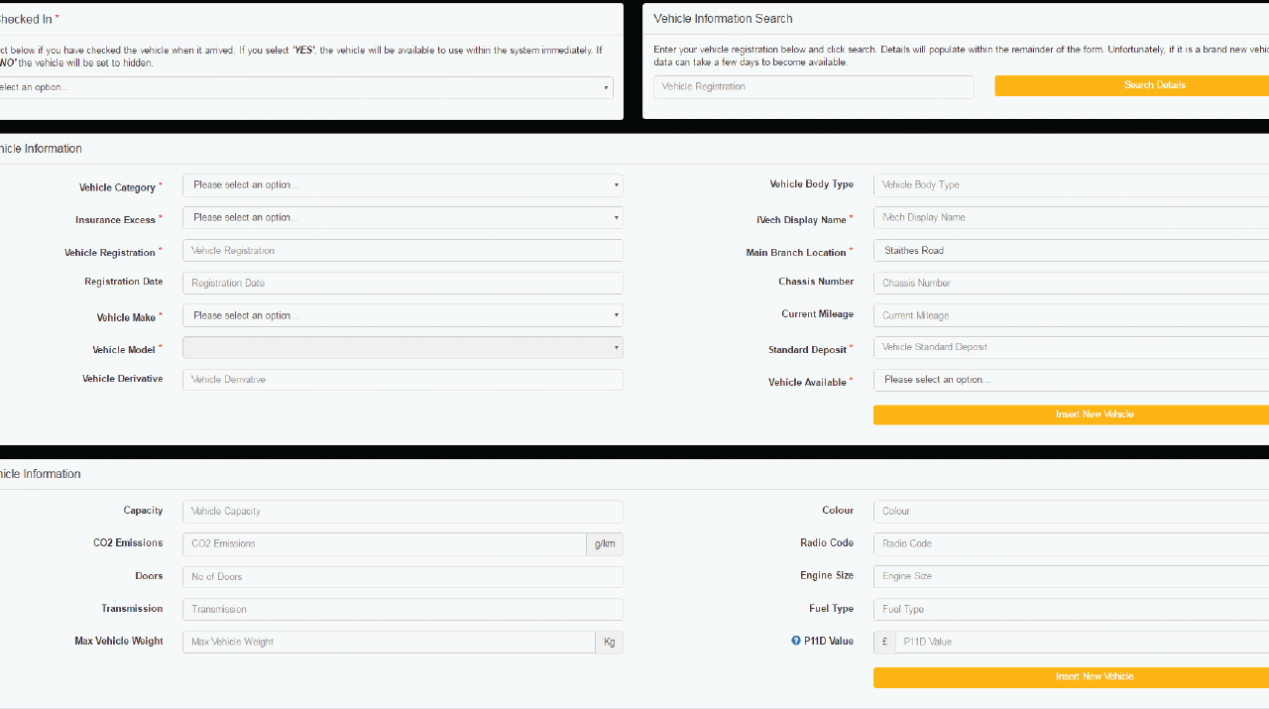This screenshot has width=1269, height=709.
Task: Expand the Vehicle Category dropdown
Action: tap(403, 185)
